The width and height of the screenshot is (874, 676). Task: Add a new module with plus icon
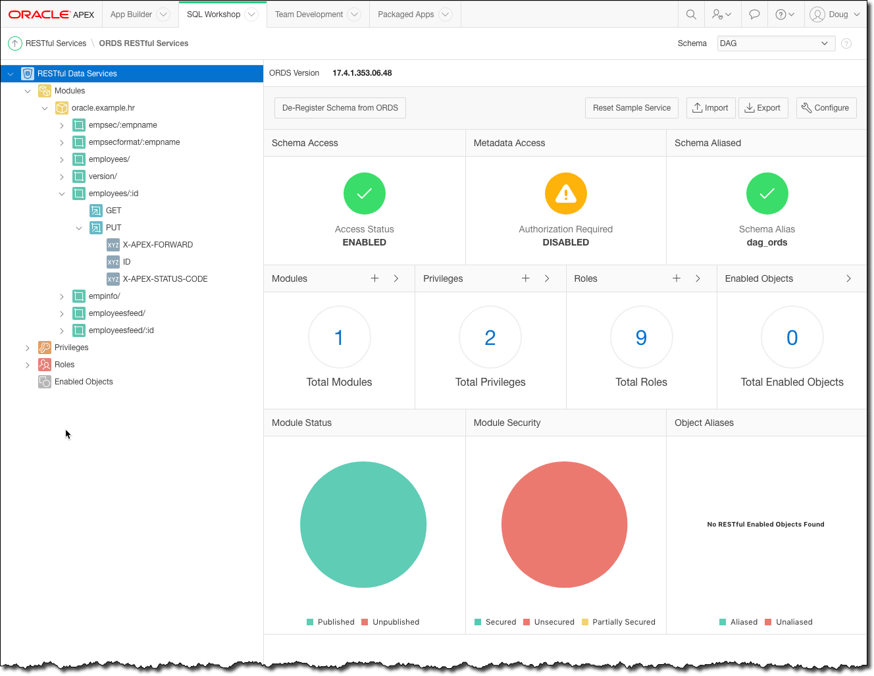point(375,278)
